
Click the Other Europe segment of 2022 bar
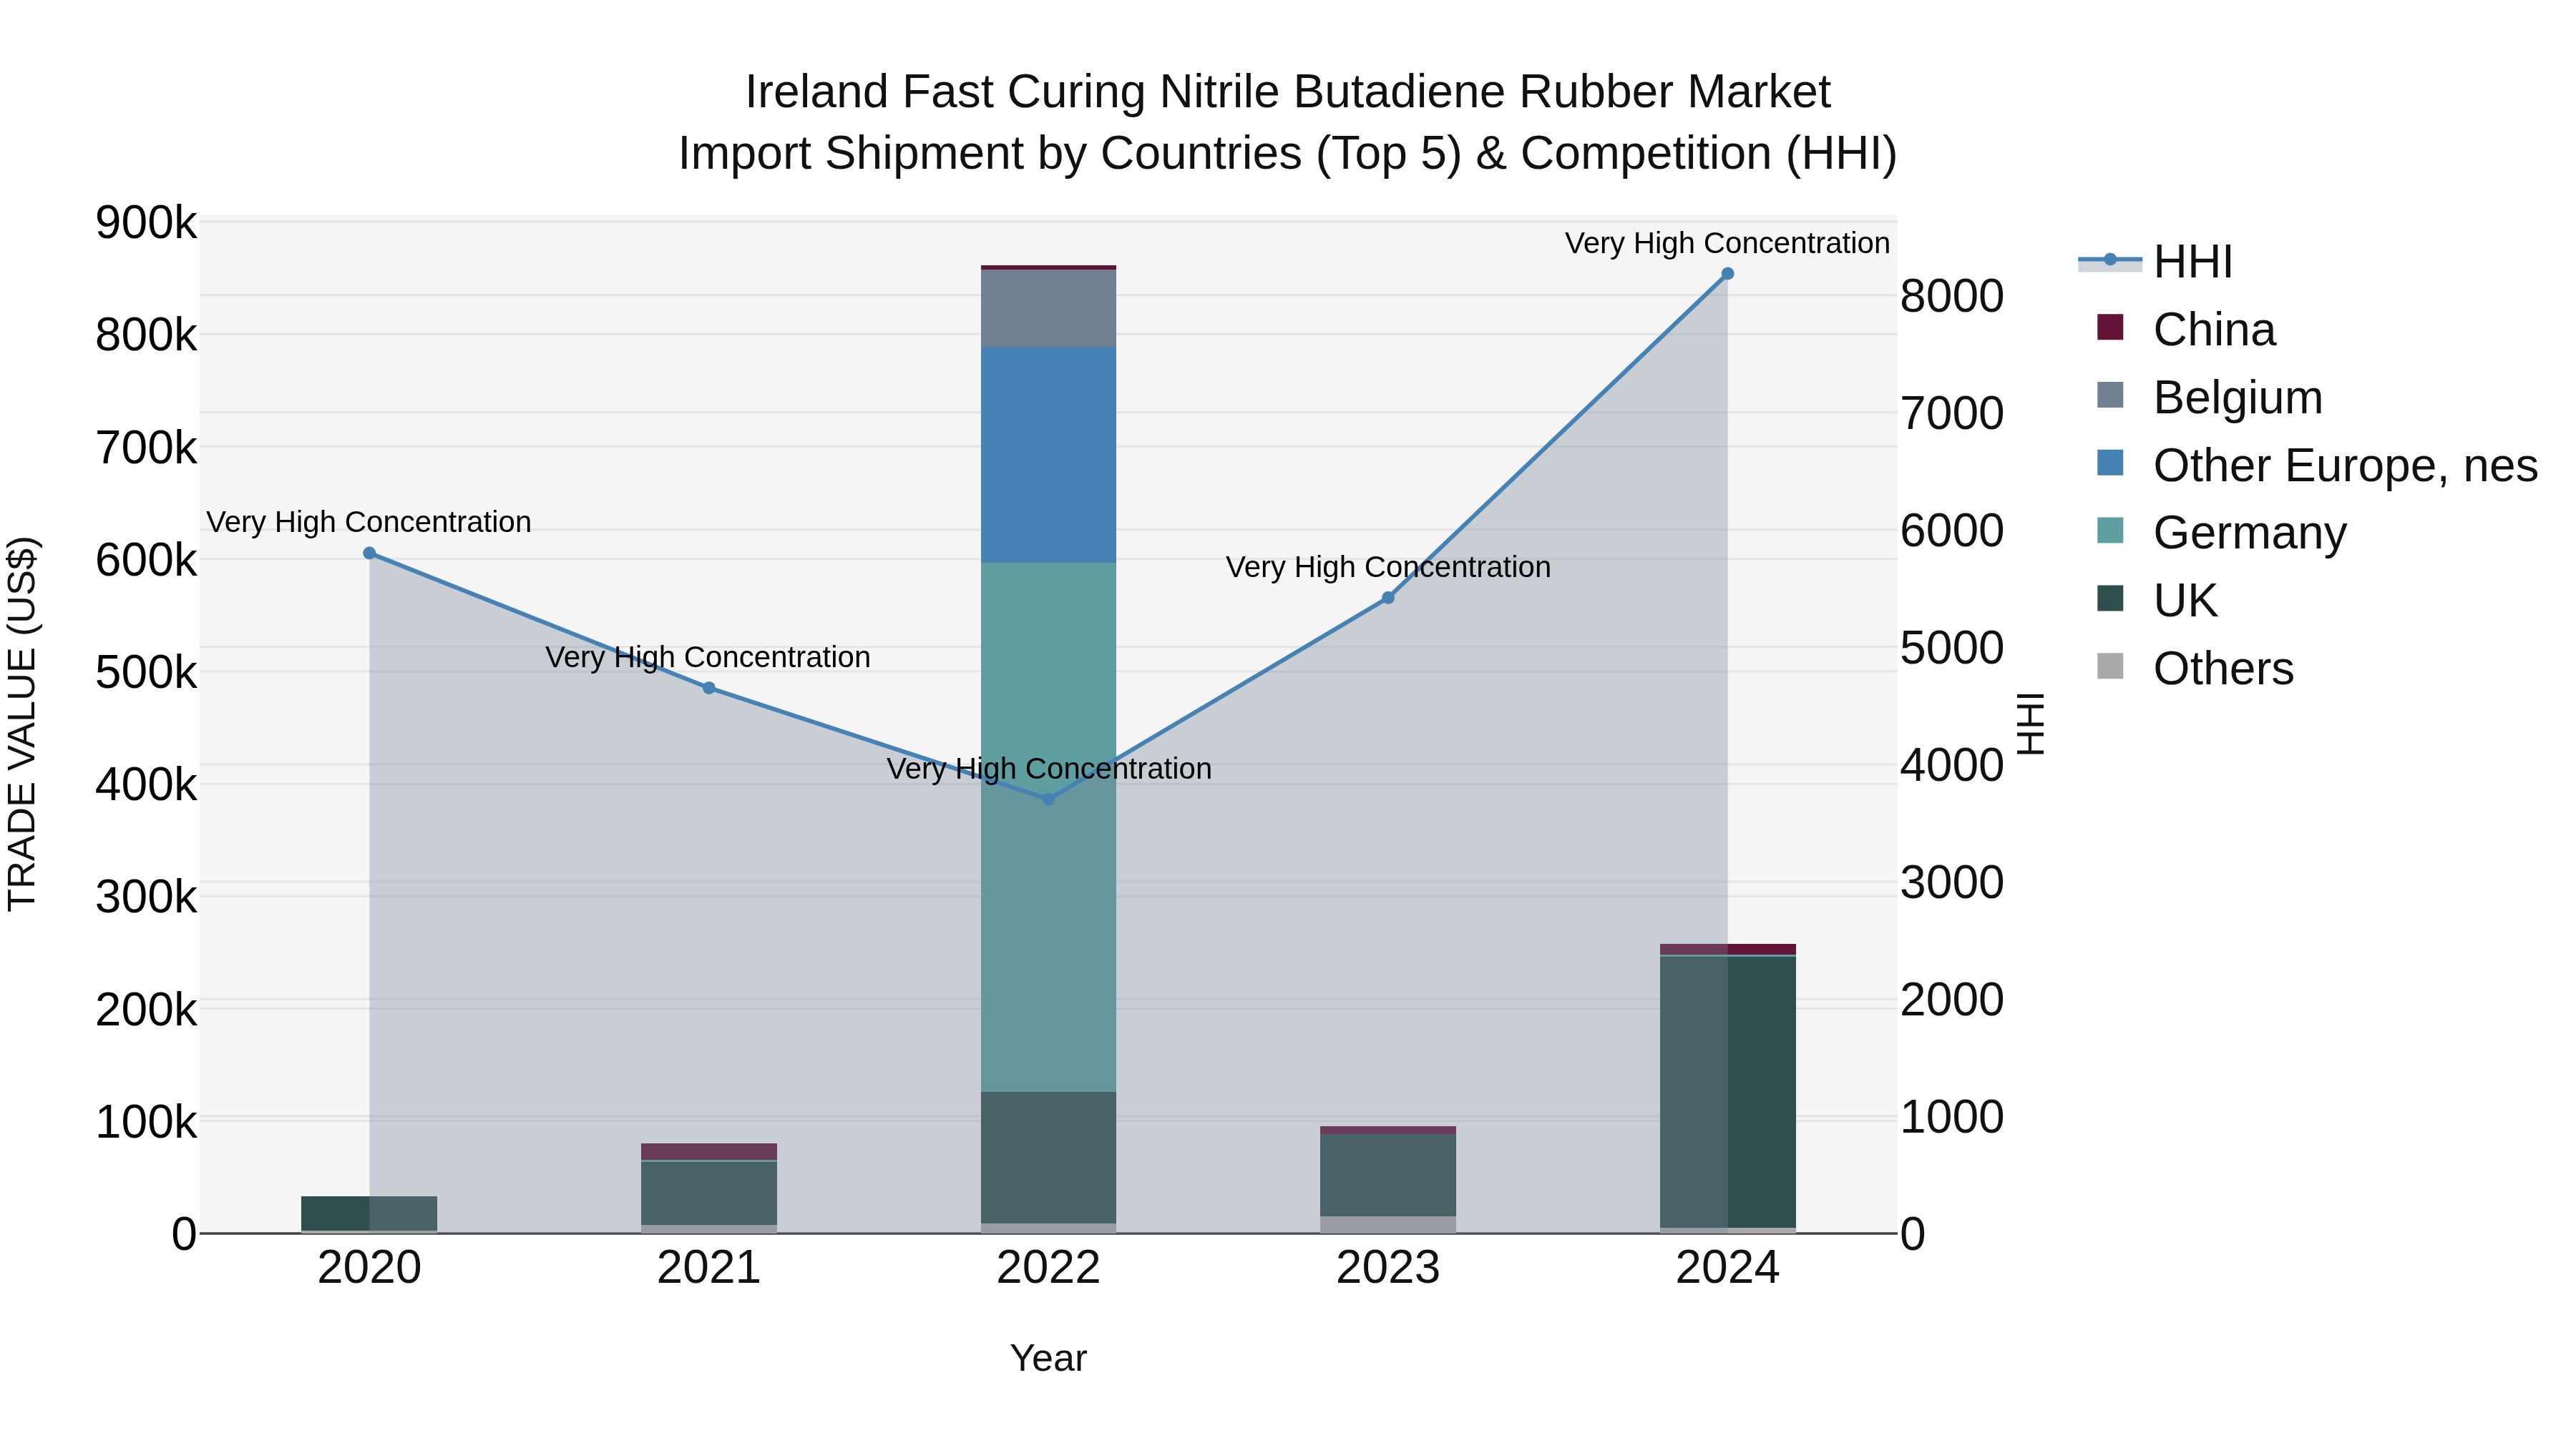(x=1048, y=455)
